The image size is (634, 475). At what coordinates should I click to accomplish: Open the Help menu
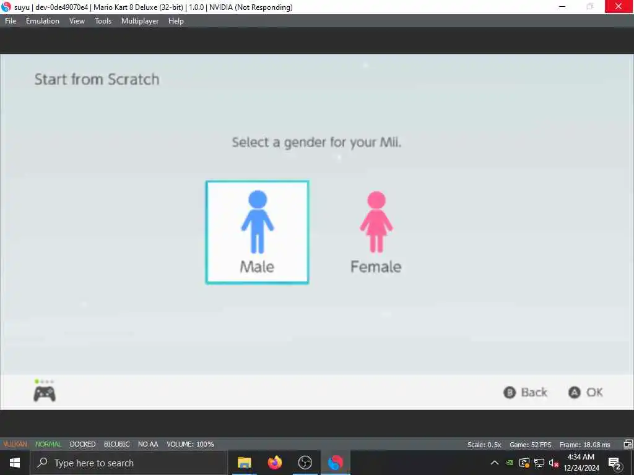176,21
